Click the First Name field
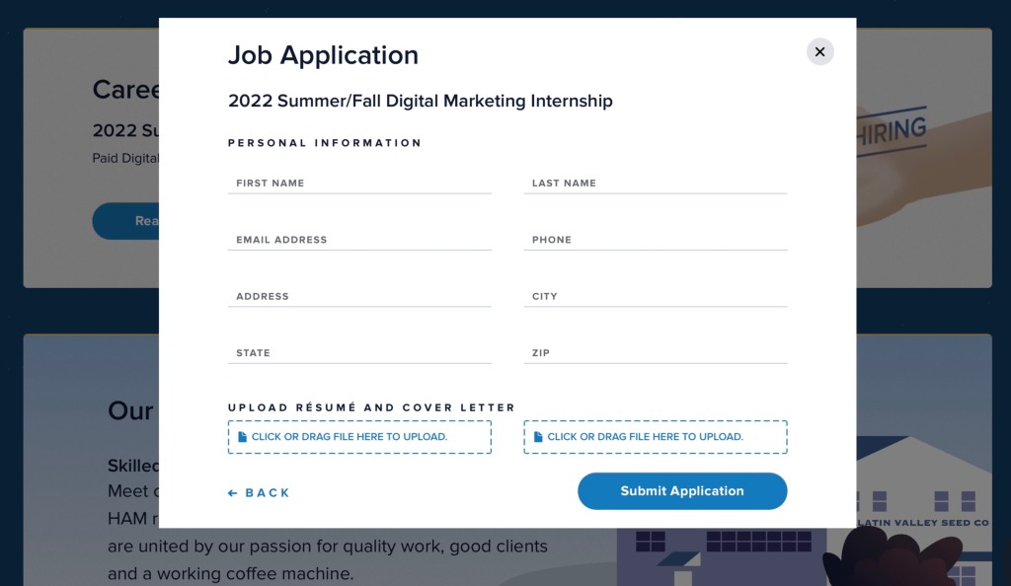 point(359,183)
